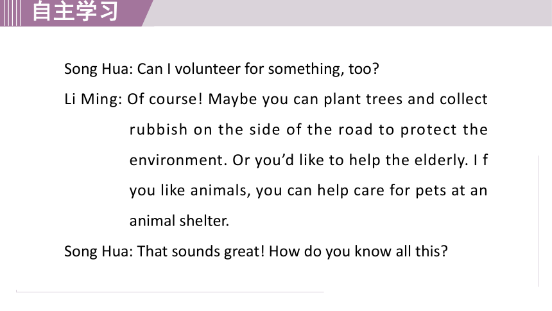Click the striped bars beside the header
Image resolution: width=552 pixels, height=311 pixels.
[x=10, y=13]
